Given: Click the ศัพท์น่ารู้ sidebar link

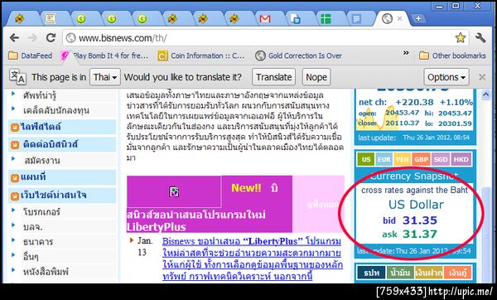Looking at the screenshot, I should coord(39,94).
